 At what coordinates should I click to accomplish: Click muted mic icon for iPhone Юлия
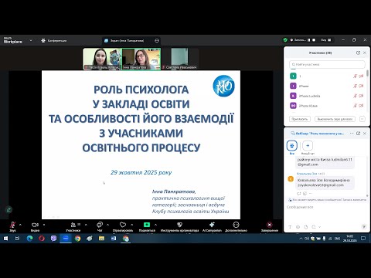(355, 106)
